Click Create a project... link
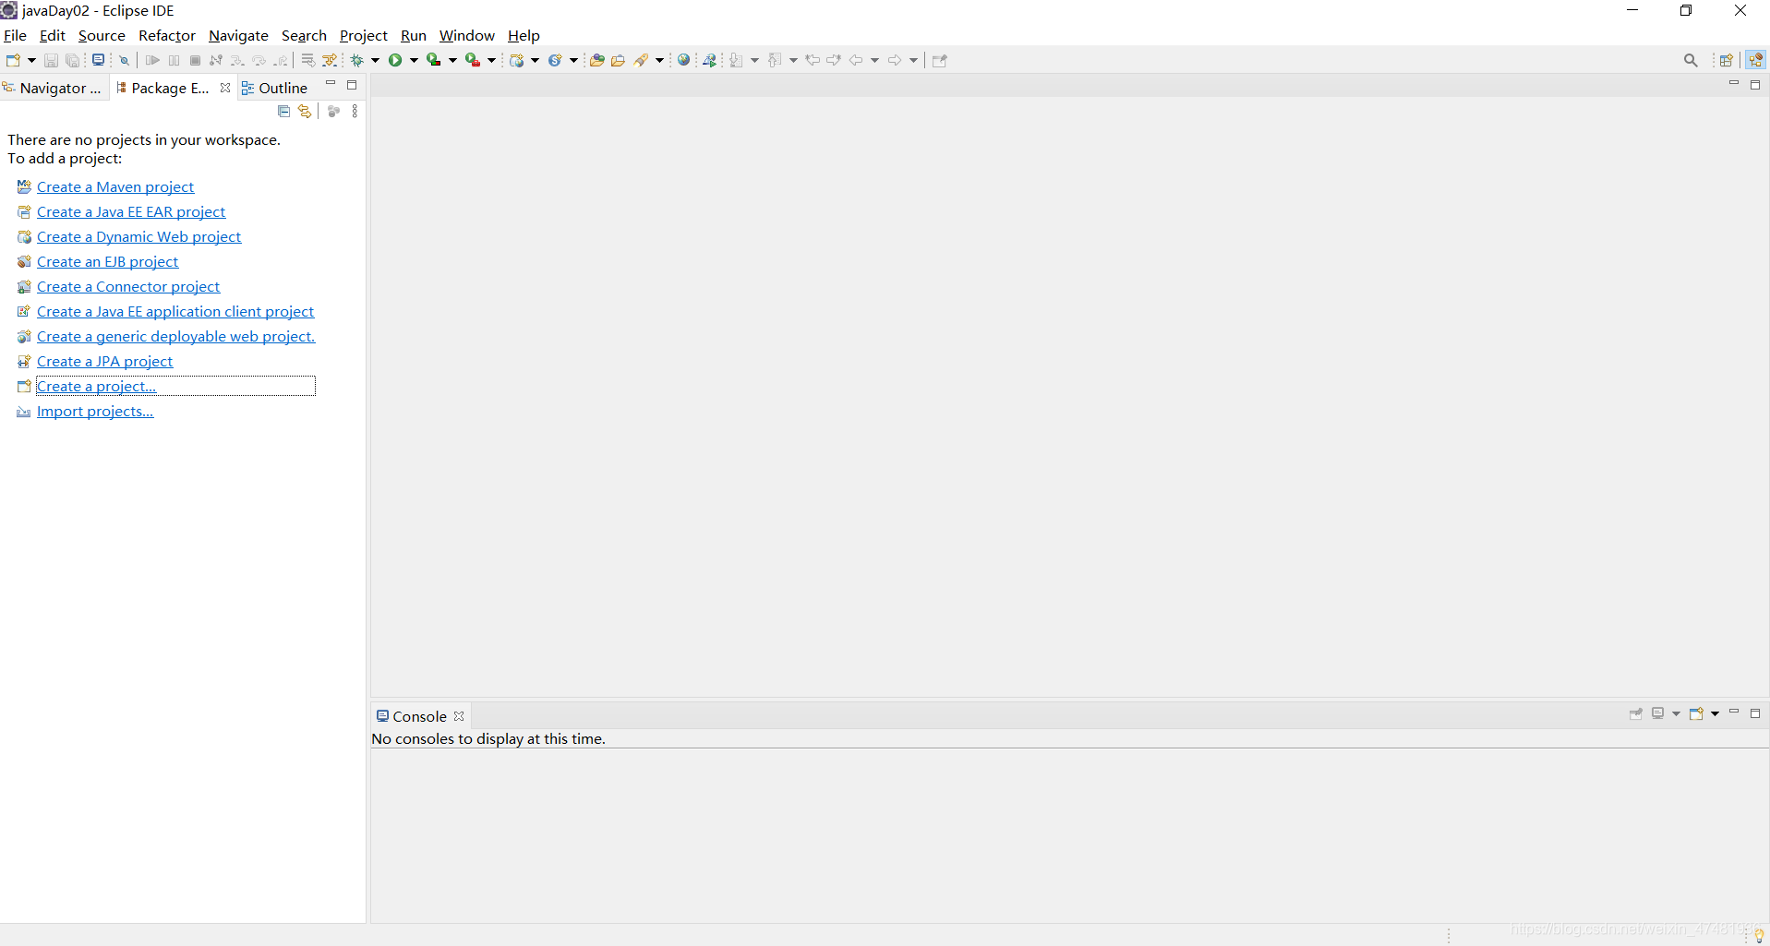The image size is (1770, 946). 97,387
